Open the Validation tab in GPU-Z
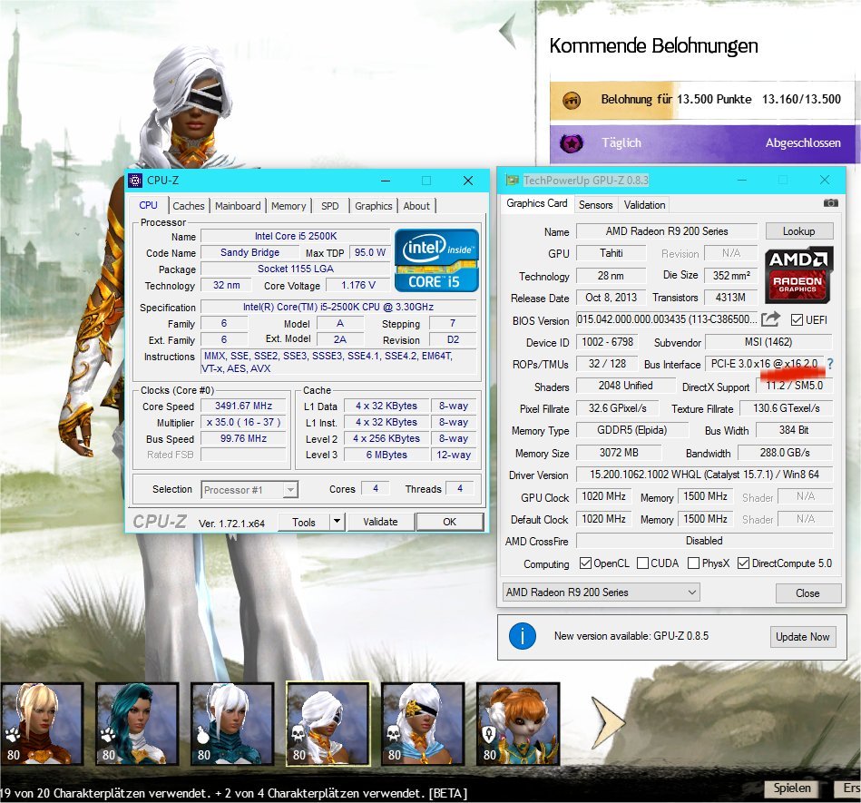Image resolution: width=861 pixels, height=803 pixels. [645, 205]
